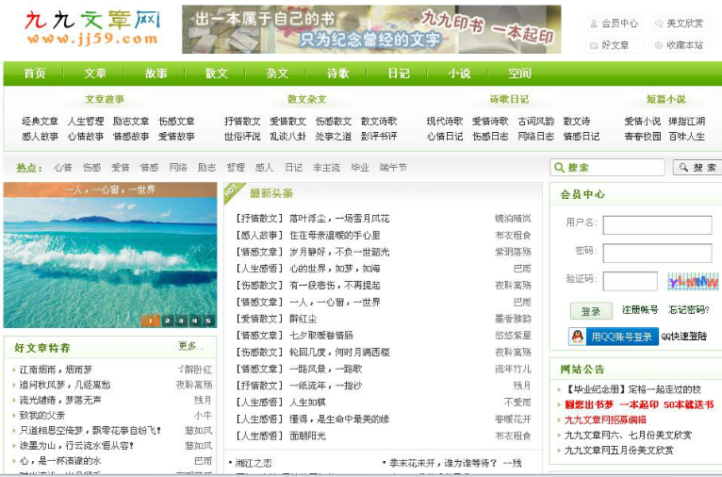Click the captcha verification image

(x=693, y=281)
